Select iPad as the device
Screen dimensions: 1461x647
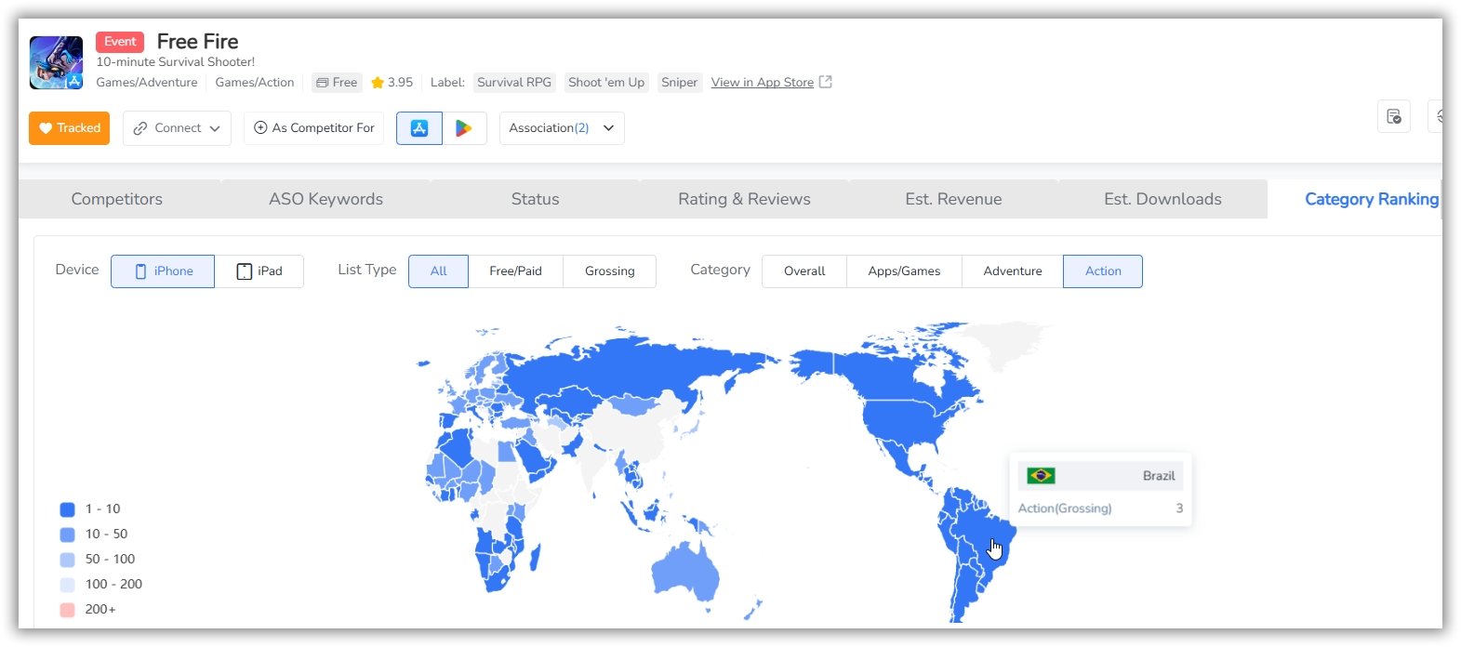259,271
